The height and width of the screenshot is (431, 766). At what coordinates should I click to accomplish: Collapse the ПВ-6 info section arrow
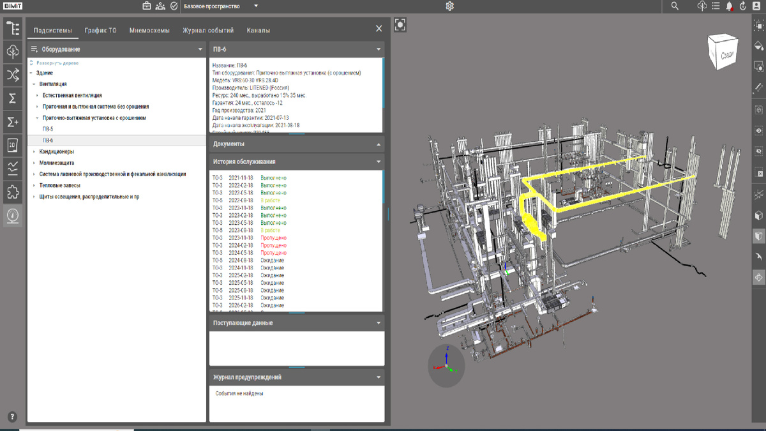[x=379, y=49]
